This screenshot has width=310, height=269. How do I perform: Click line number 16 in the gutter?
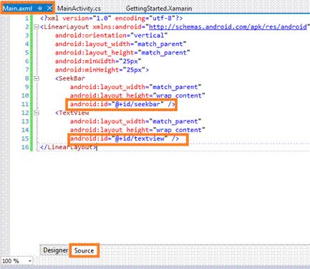point(25,147)
